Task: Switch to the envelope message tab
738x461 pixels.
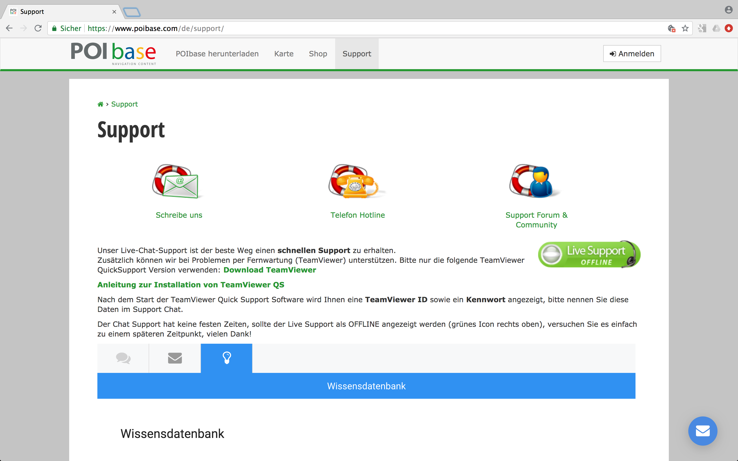Action: (175, 358)
